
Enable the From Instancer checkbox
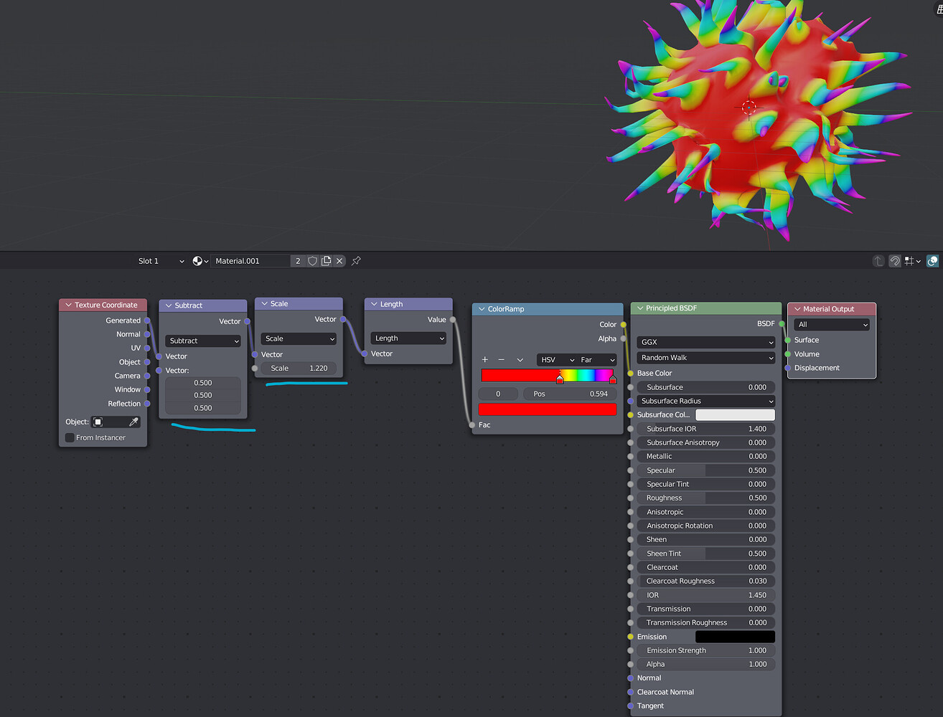point(70,437)
